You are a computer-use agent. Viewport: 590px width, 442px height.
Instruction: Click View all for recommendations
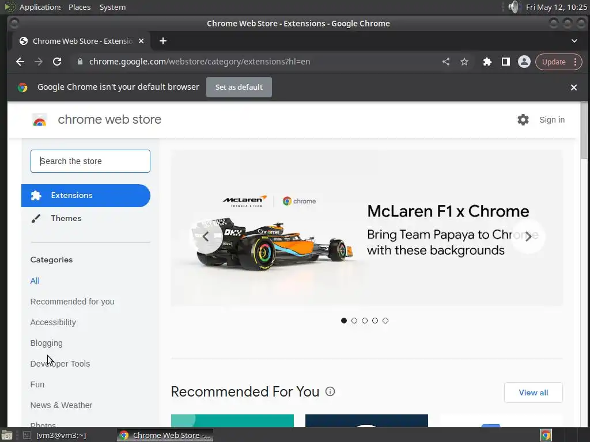(x=533, y=393)
